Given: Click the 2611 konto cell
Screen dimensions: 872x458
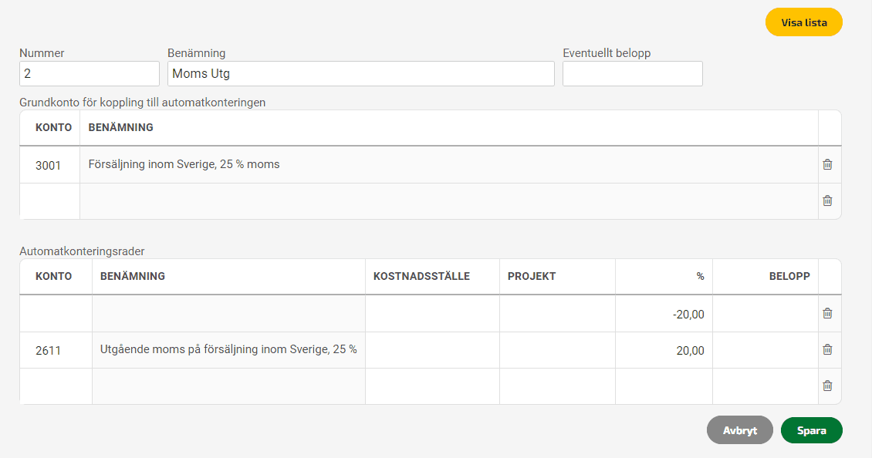Looking at the screenshot, I should pyautogui.click(x=56, y=350).
